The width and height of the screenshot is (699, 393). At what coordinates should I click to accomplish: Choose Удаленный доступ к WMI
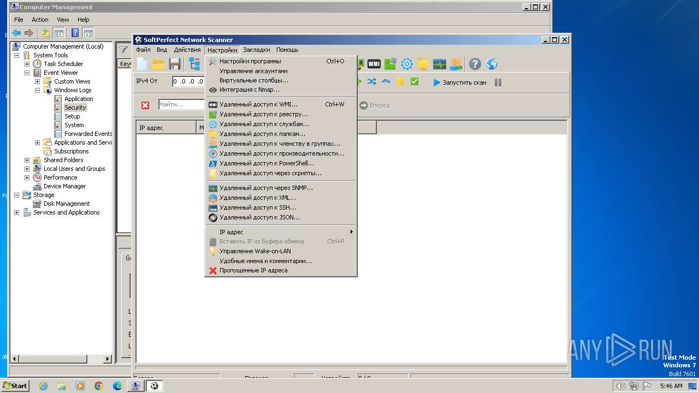tap(281, 104)
